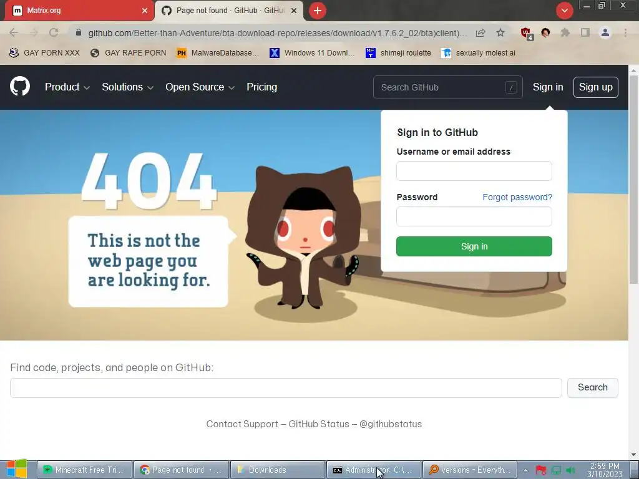
Task: Click the green Sign in button
Action: pos(474,246)
